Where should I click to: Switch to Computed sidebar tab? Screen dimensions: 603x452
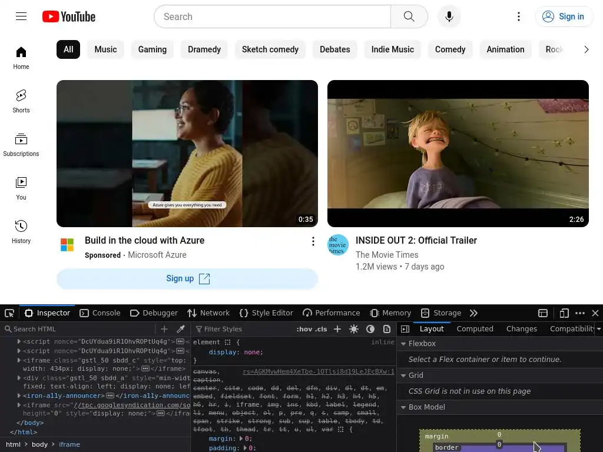(x=475, y=329)
